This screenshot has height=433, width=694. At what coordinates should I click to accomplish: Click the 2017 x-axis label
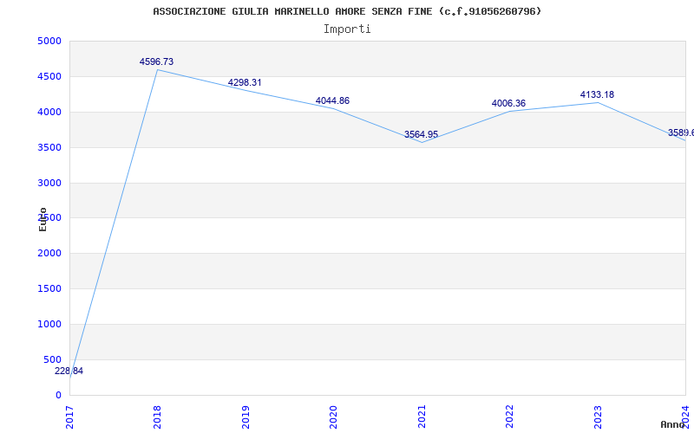coord(69,417)
